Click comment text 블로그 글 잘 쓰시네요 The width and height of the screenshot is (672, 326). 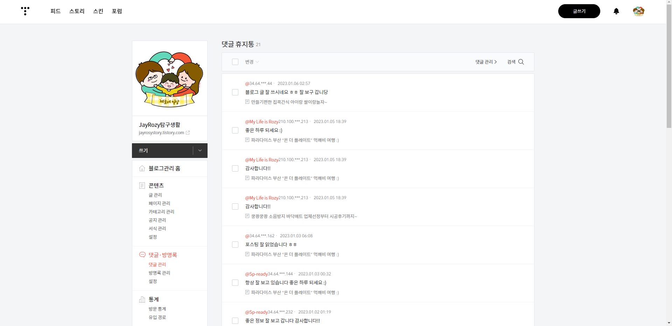point(287,92)
